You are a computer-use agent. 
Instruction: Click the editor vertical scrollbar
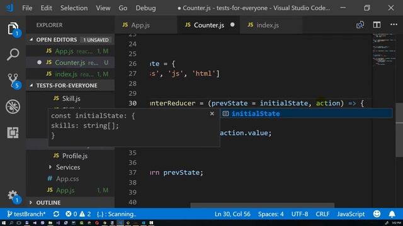point(399,130)
